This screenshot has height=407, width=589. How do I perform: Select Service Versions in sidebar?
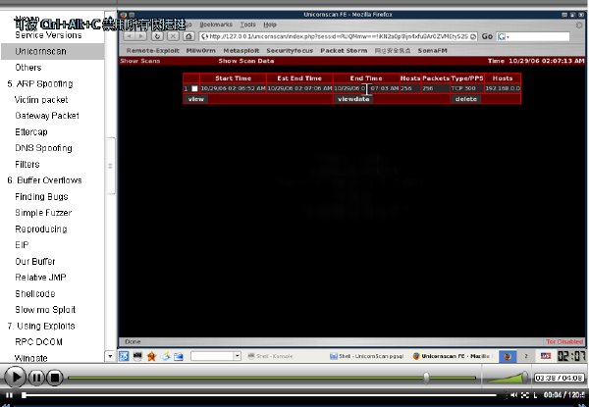(48, 35)
